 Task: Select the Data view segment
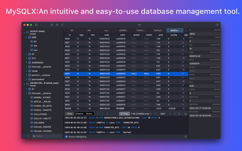tap(70, 114)
